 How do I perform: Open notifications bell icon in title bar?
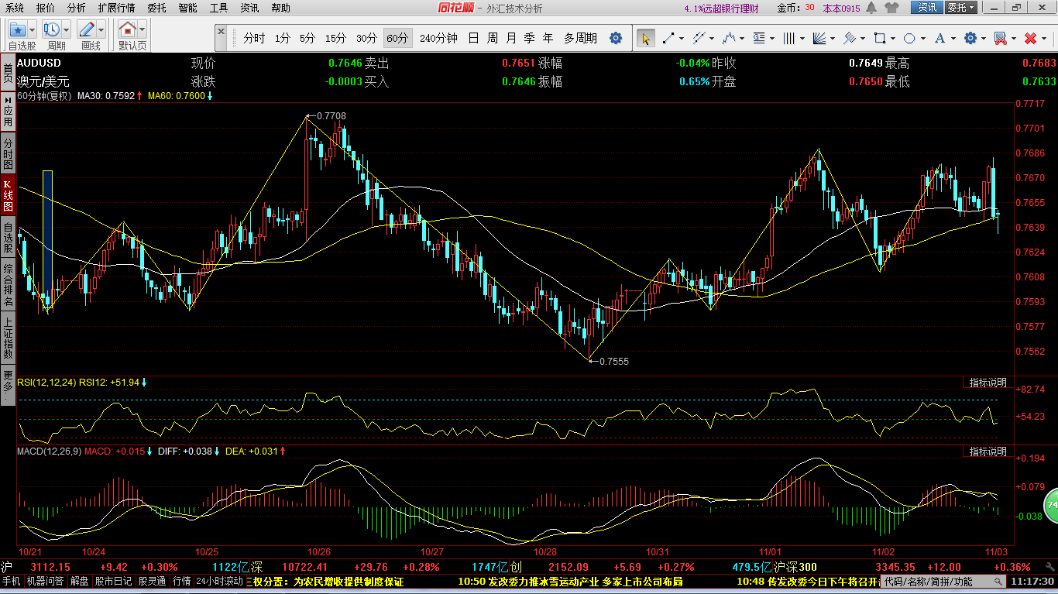[x=871, y=8]
